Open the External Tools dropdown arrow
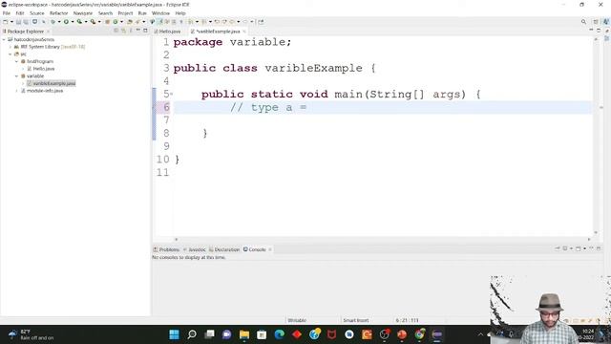This screenshot has height=344, width=611. point(99,22)
